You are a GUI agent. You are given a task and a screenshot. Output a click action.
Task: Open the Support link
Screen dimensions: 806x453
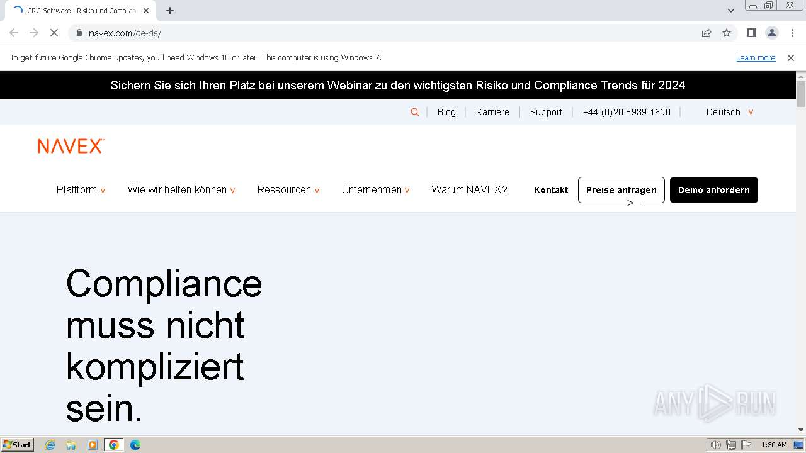click(x=546, y=112)
